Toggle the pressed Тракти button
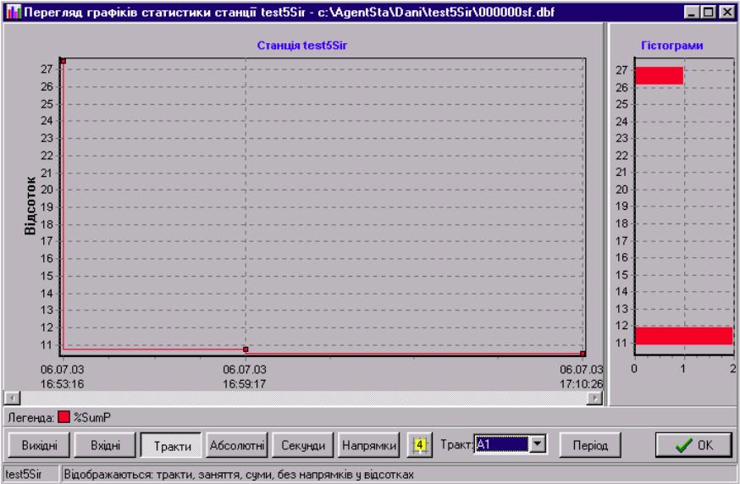Viewport: 740px width, 484px height. coord(171,445)
